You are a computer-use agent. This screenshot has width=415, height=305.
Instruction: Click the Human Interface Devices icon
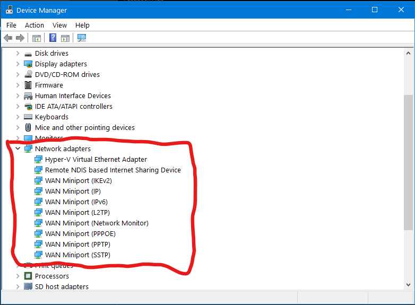click(28, 96)
